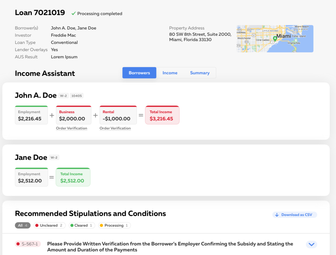Select the Processing filter chip
This screenshot has height=255, width=336.
(114, 225)
